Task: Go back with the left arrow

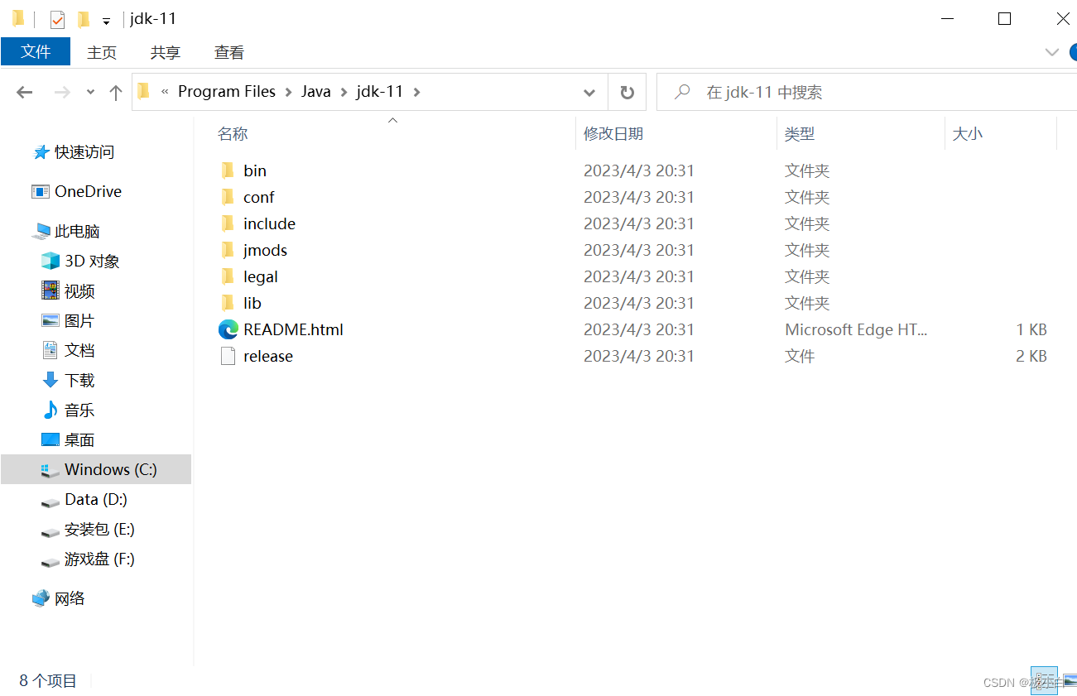Action: pos(25,93)
